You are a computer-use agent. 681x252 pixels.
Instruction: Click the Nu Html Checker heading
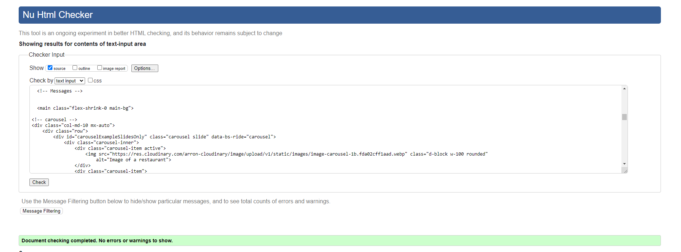tap(58, 15)
